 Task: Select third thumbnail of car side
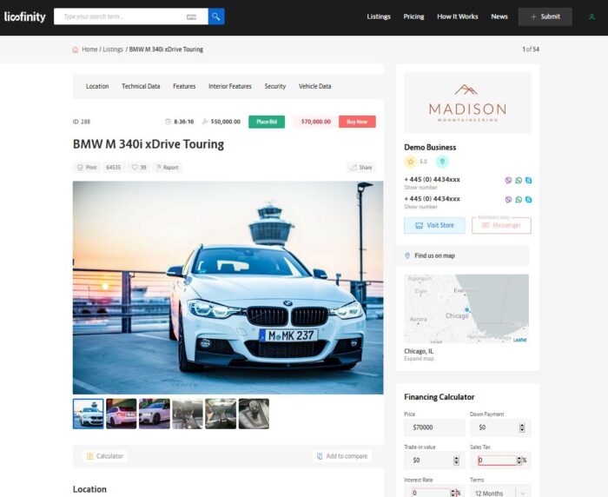coord(155,414)
